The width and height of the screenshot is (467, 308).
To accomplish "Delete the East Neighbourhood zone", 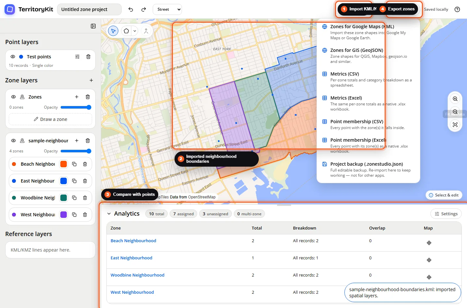I will (x=85, y=181).
